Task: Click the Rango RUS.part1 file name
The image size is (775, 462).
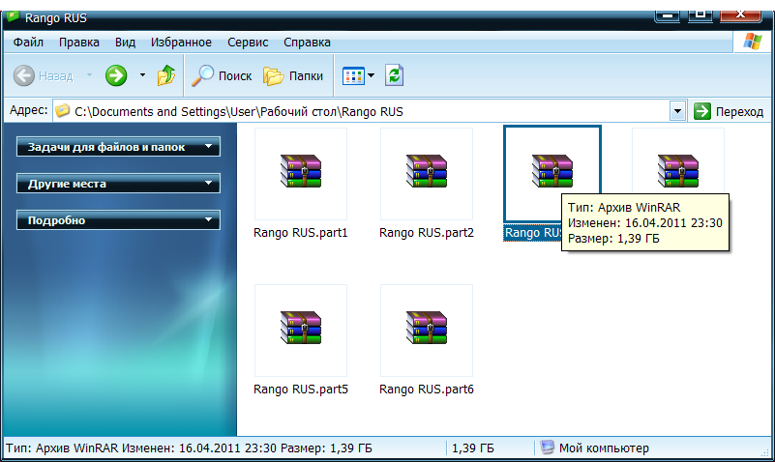Action: tap(301, 233)
